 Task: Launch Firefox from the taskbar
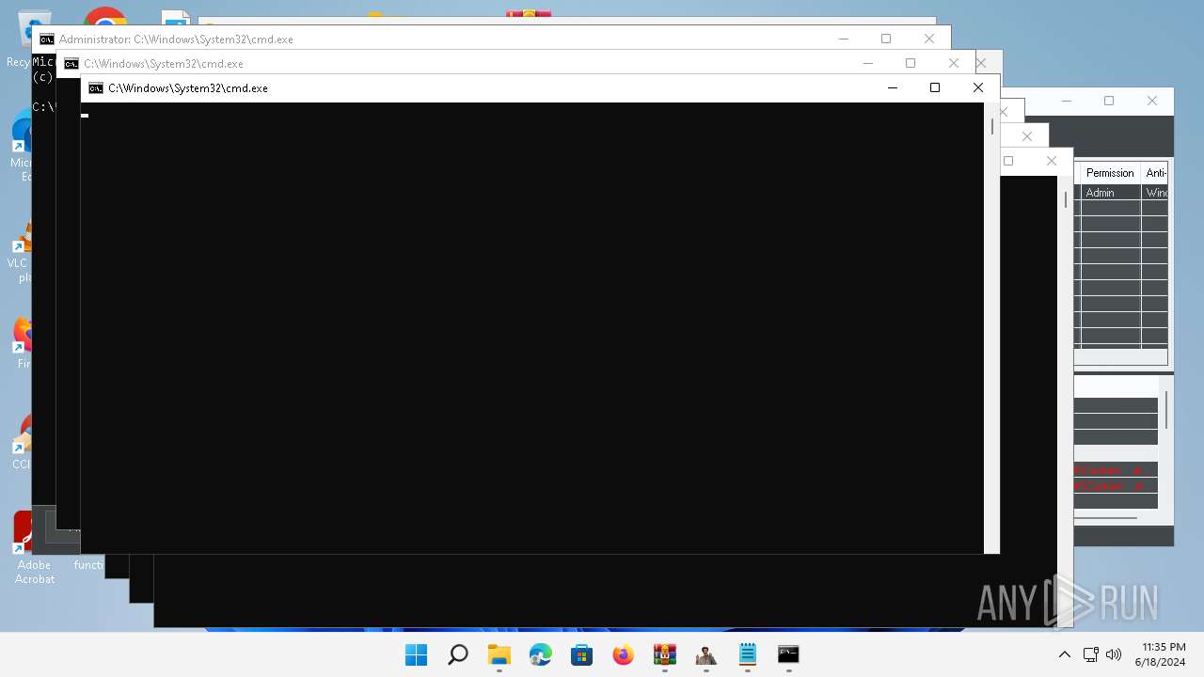click(x=623, y=654)
